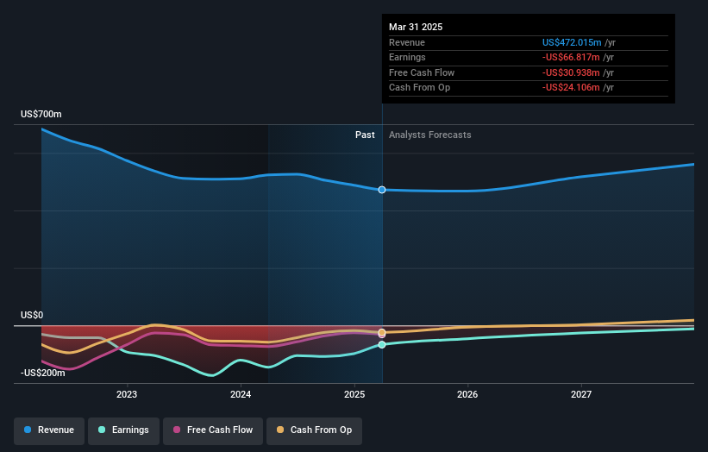The image size is (708, 452).
Task: Click the -US$30.938m free cash flow value
Action: pos(571,72)
